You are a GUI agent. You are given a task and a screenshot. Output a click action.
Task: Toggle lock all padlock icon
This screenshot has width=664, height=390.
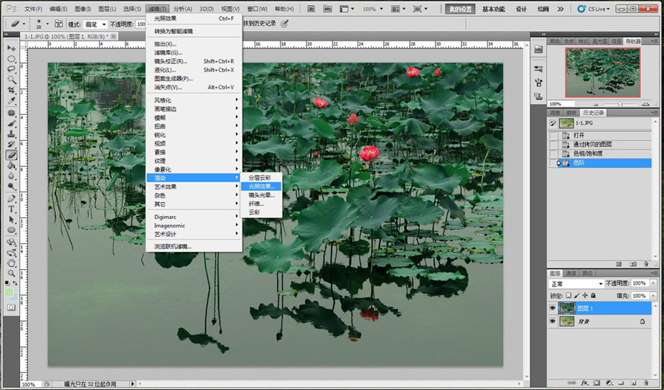click(x=593, y=296)
